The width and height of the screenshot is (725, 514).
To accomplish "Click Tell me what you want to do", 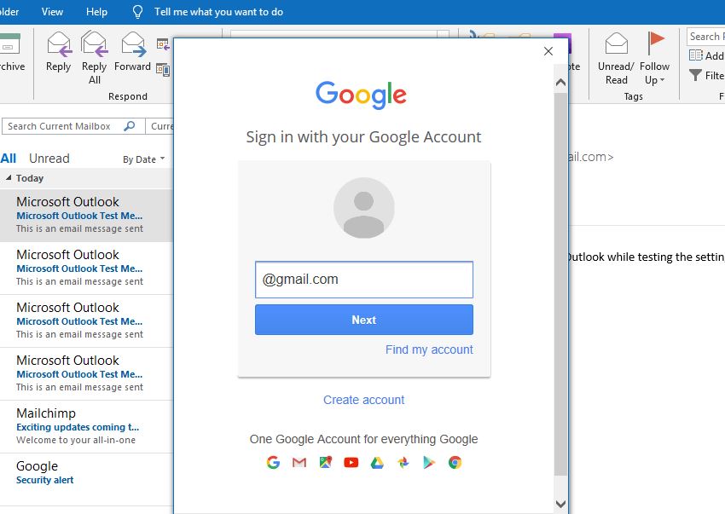I will click(218, 12).
